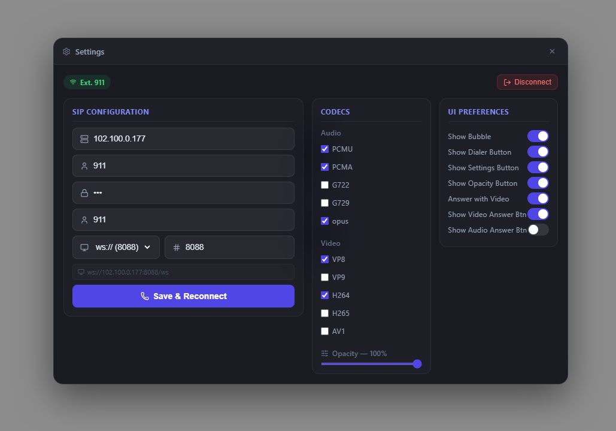Click the phone icon on Save & Reconnect
The width and height of the screenshot is (616, 431).
[145, 296]
